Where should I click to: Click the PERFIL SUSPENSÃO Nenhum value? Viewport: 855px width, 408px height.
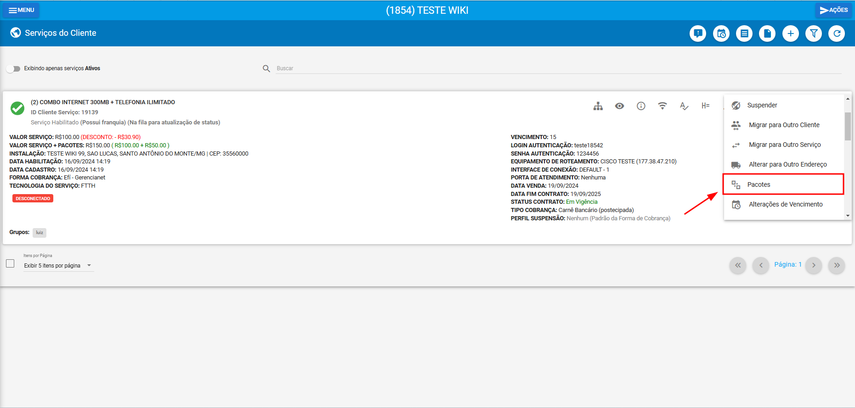coord(618,218)
